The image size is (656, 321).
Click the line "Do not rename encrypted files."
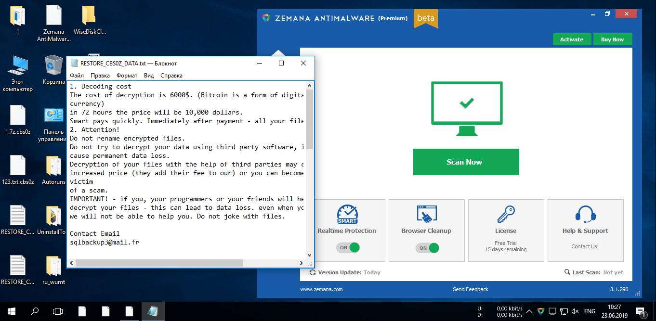tap(128, 138)
